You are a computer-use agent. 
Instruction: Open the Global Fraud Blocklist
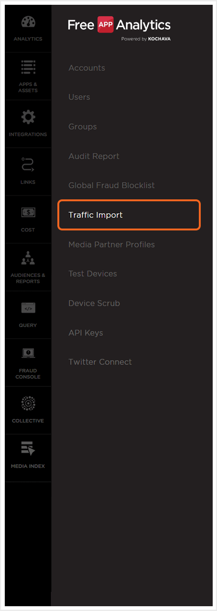pos(111,185)
